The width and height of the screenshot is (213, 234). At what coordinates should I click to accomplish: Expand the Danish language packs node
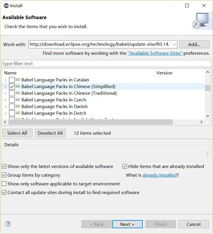[6, 107]
